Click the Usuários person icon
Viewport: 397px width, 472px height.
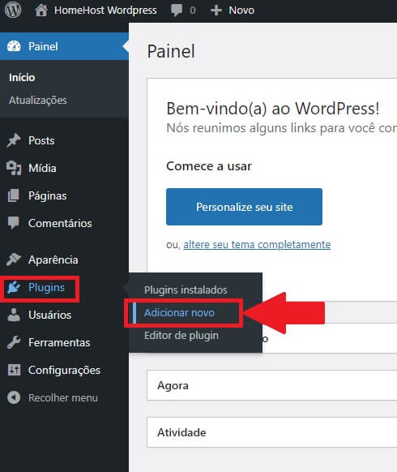click(14, 315)
